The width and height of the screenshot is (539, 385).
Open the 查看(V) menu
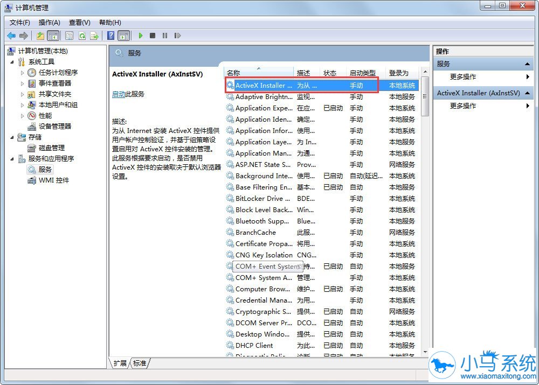pos(79,23)
